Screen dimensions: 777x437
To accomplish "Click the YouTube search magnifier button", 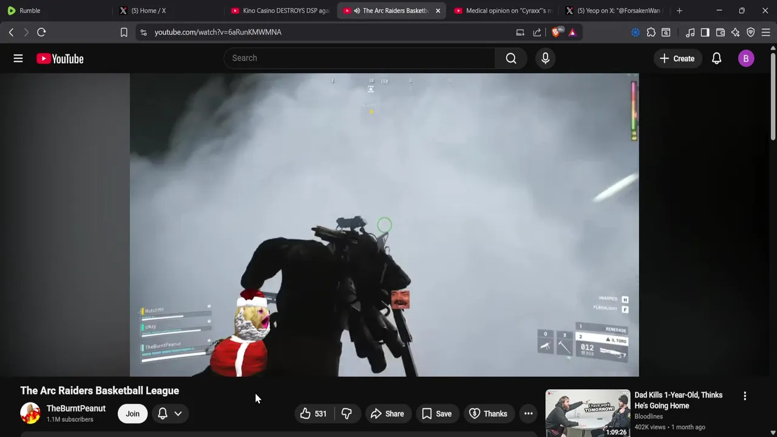I will point(511,58).
